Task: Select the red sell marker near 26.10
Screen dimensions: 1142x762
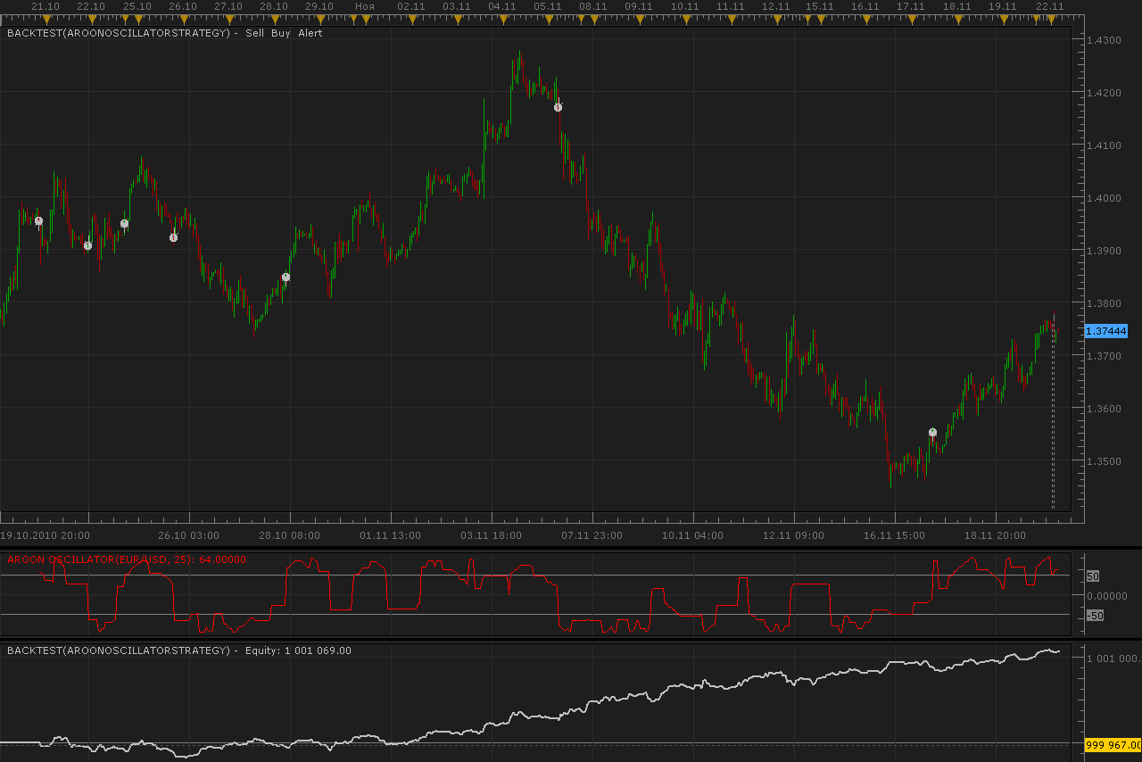Action: click(x=173, y=237)
